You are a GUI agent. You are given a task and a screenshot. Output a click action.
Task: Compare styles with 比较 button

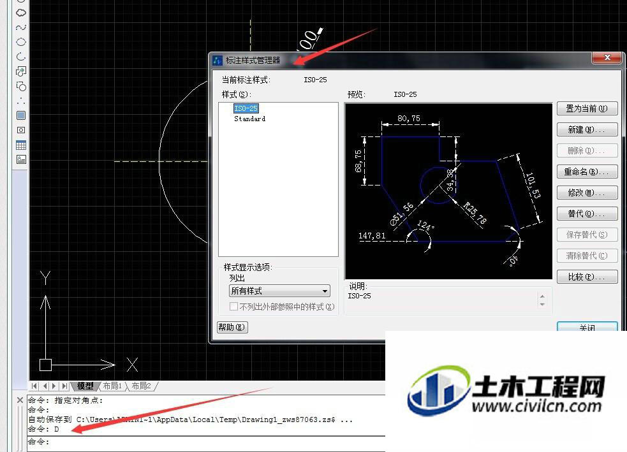pyautogui.click(x=587, y=277)
